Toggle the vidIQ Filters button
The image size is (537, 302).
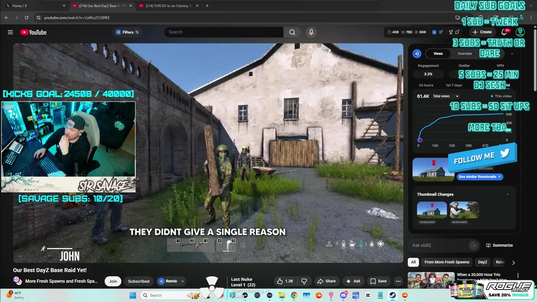(128, 32)
